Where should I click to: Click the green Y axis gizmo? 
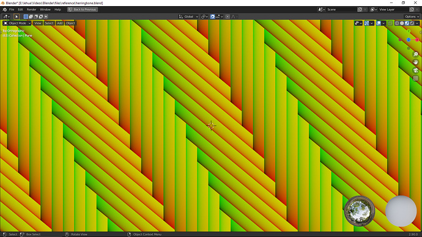coord(409,31)
